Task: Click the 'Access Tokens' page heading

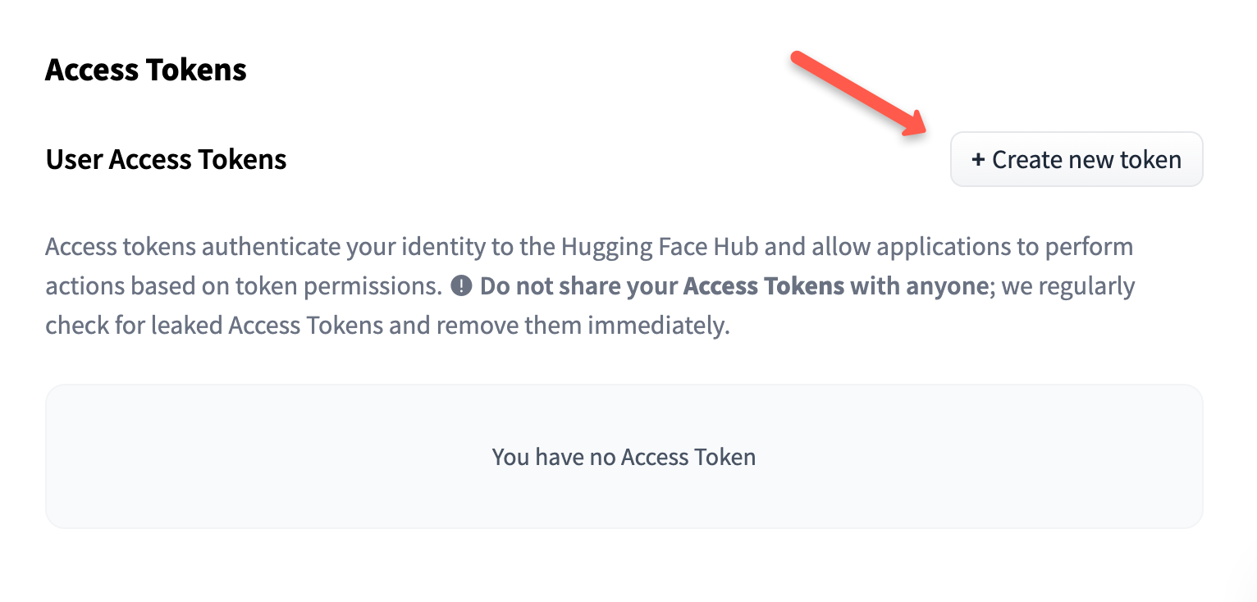Action: [145, 70]
